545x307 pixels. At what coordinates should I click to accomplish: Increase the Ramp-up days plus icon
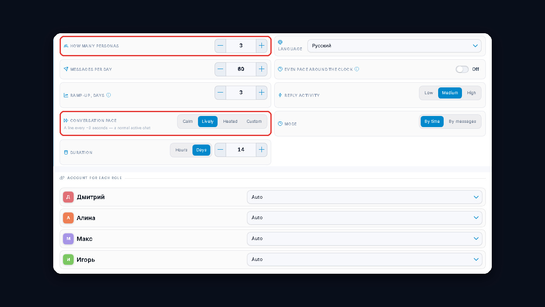click(261, 93)
